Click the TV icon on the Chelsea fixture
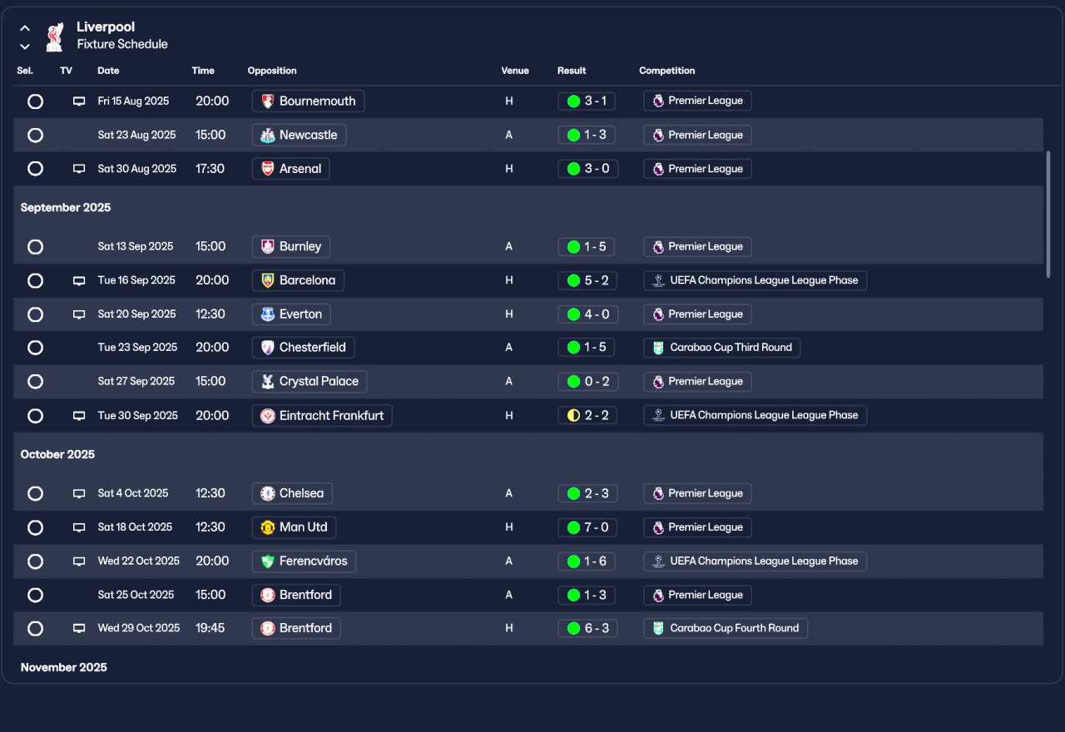The height and width of the screenshot is (732, 1065). coord(79,494)
